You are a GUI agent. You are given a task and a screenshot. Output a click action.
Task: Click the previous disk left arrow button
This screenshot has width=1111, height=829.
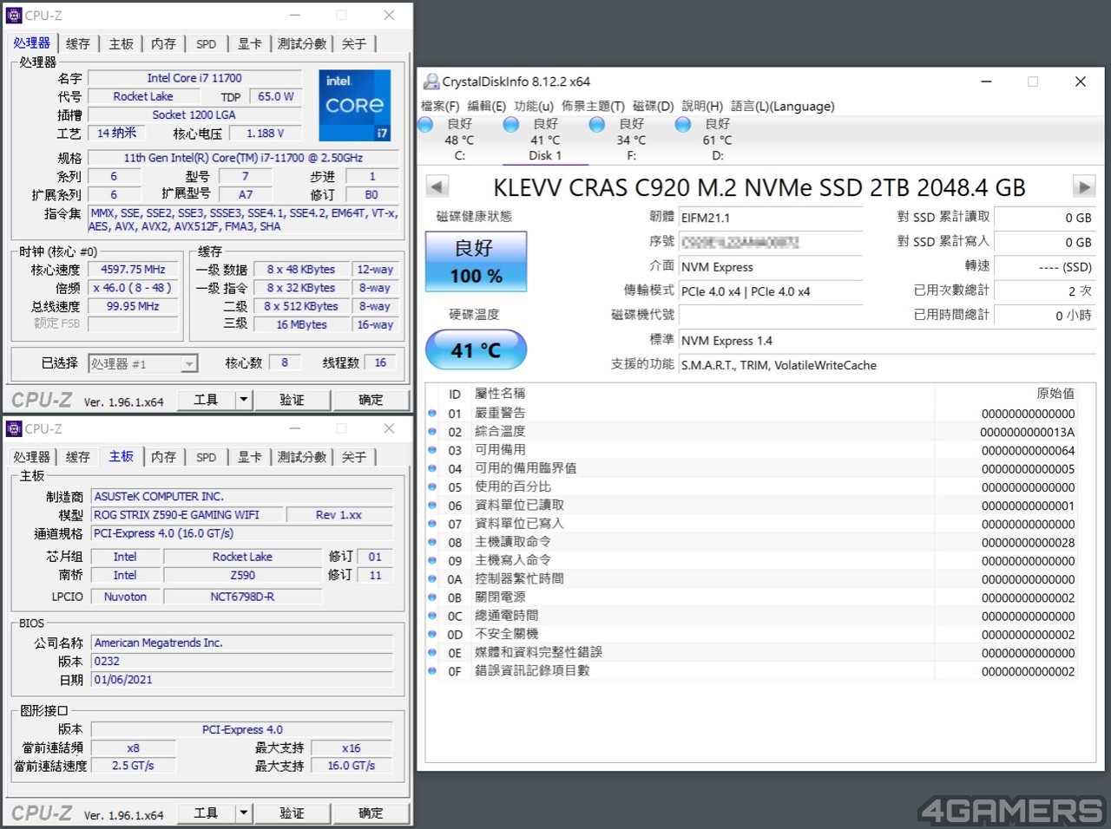(437, 186)
